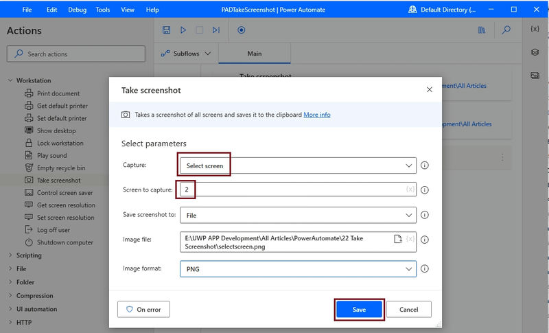Start the recorder icon

(241, 30)
